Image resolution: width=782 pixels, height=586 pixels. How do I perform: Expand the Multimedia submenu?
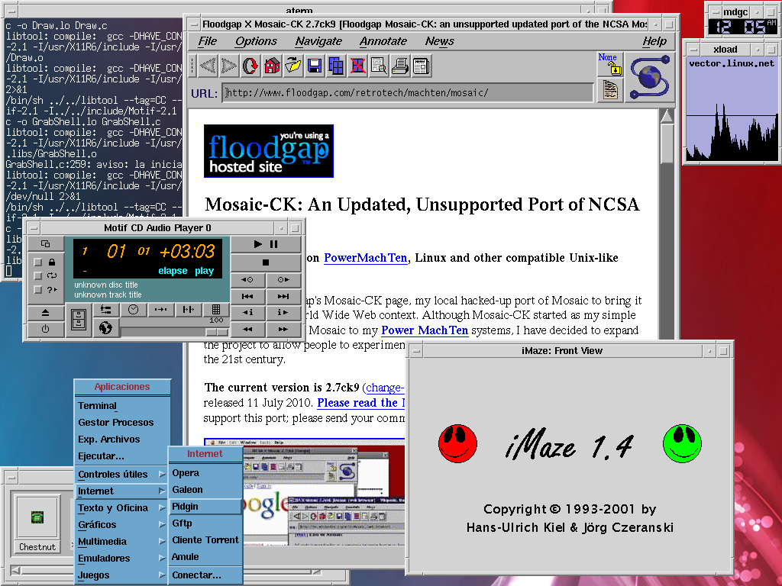point(122,542)
